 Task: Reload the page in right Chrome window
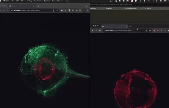pos(100,31)
